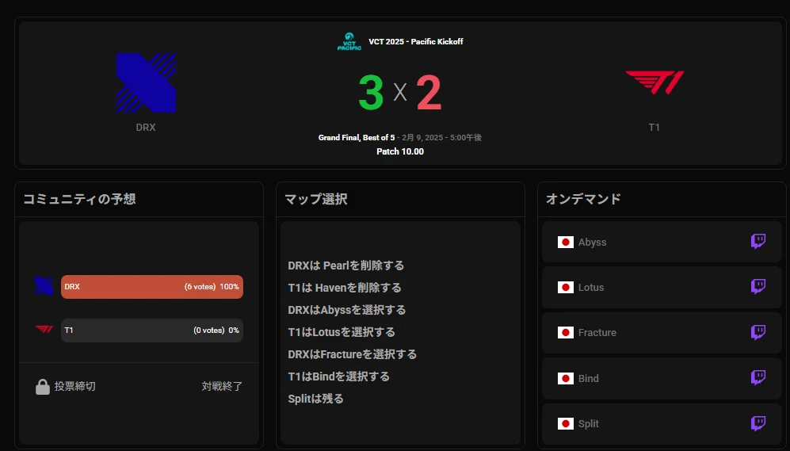Screen dimensions: 790x451
Task: Click the small DRX logo in predictions
Action: pyautogui.click(x=44, y=285)
